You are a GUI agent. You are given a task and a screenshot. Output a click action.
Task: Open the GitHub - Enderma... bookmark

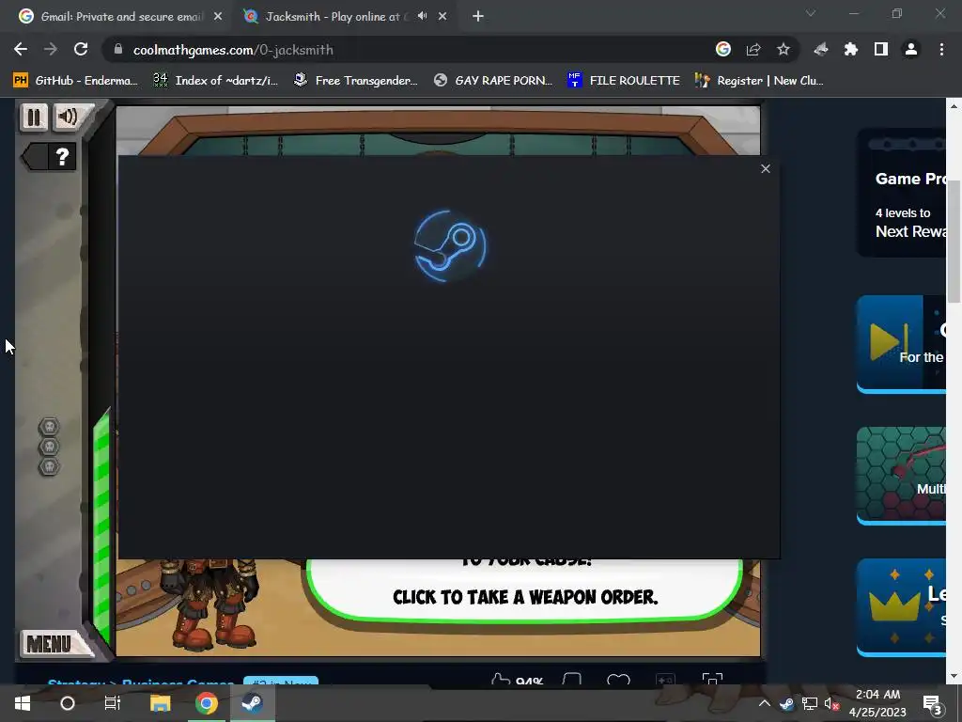76,81
